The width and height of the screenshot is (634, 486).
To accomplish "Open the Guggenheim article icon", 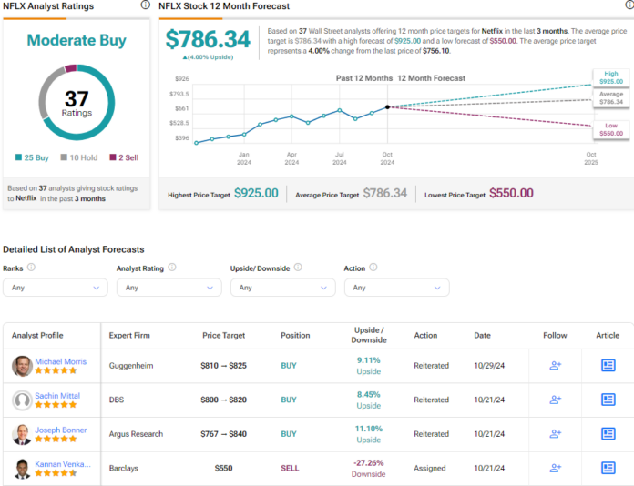I will [608, 365].
